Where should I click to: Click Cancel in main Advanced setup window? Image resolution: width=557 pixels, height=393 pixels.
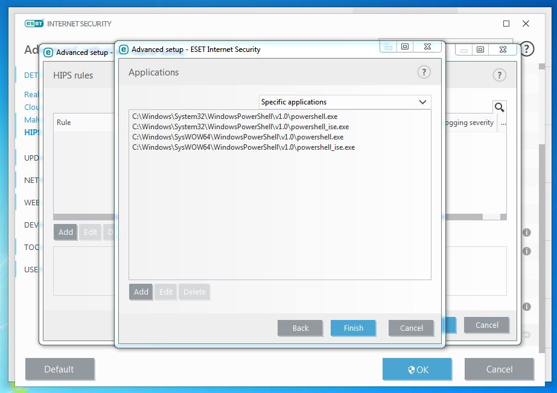pos(499,369)
